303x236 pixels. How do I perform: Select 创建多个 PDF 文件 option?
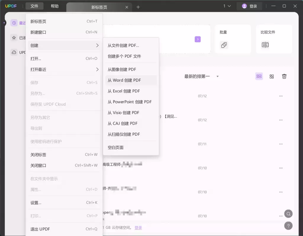pos(131,56)
